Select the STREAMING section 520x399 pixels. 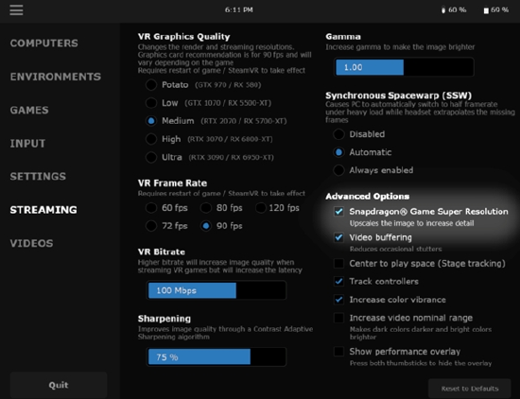point(43,210)
